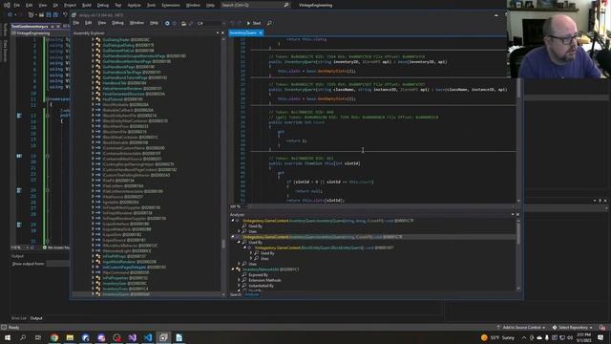The width and height of the screenshot is (611, 344).
Task: Expand the Instantiated By node in Analyzer
Action: [239, 286]
